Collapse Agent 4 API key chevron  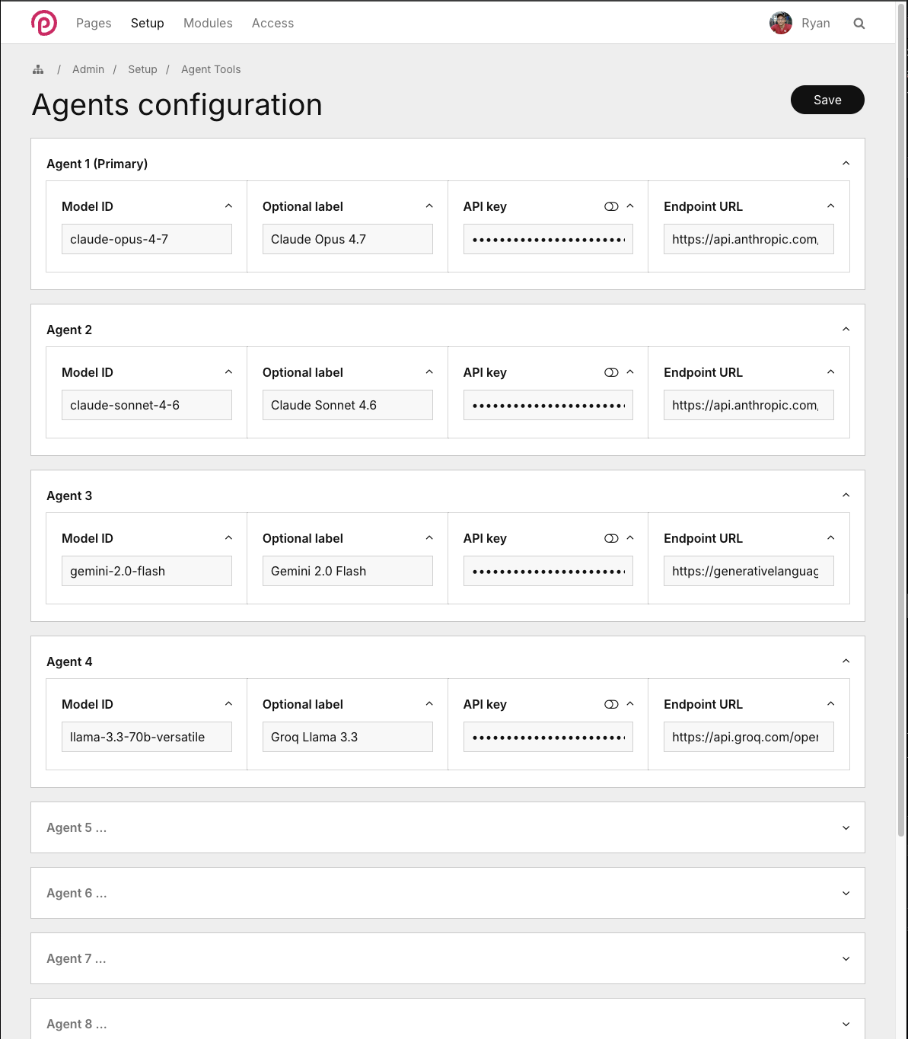(x=629, y=704)
